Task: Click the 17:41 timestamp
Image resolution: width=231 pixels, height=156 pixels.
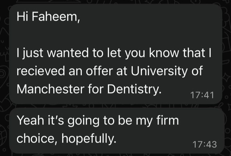Action: [202, 95]
